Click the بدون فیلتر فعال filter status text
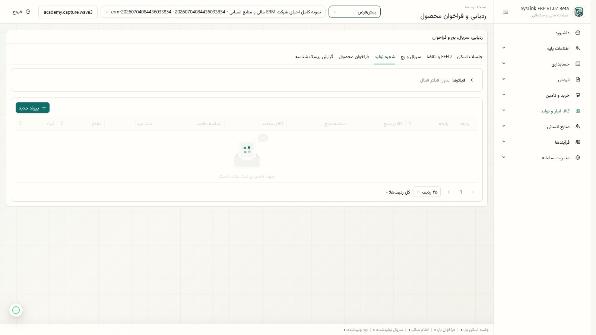 click(x=435, y=80)
